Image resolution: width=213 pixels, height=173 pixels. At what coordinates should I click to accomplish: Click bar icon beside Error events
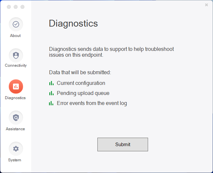(x=51, y=103)
